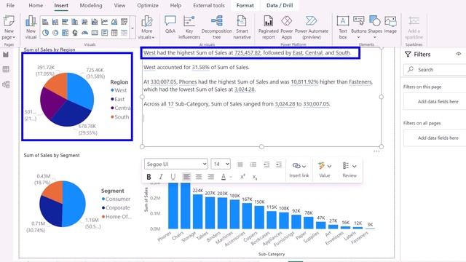Select the area chart visual in gallery
466x262 pixels.
click(x=114, y=22)
